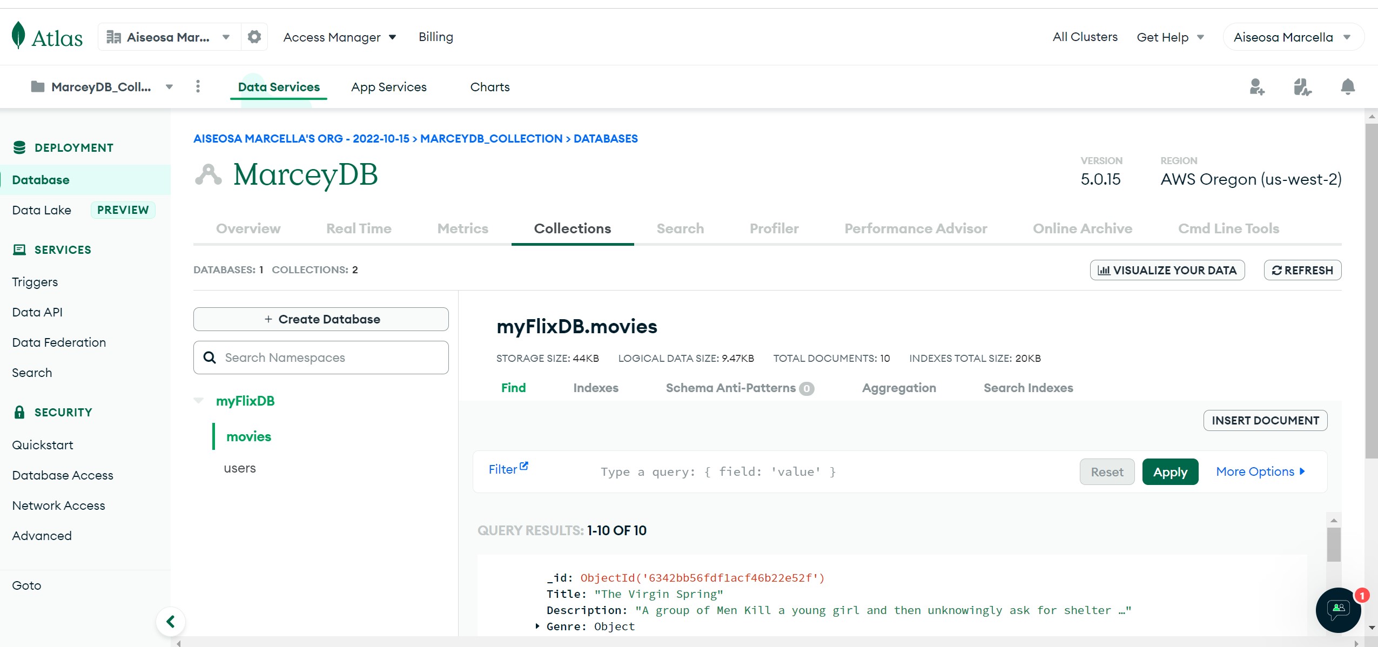Open the cluster Overview tab
The width and height of the screenshot is (1378, 647).
click(x=248, y=228)
